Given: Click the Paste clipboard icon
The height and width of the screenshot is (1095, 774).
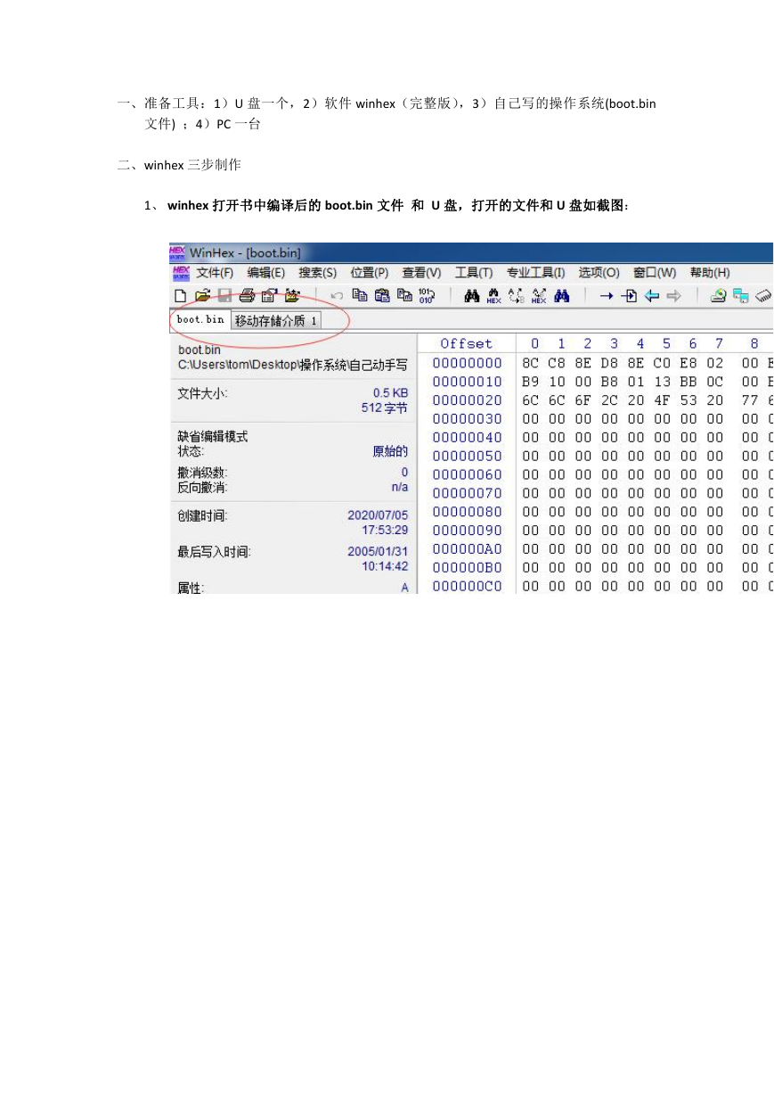Looking at the screenshot, I should (382, 296).
